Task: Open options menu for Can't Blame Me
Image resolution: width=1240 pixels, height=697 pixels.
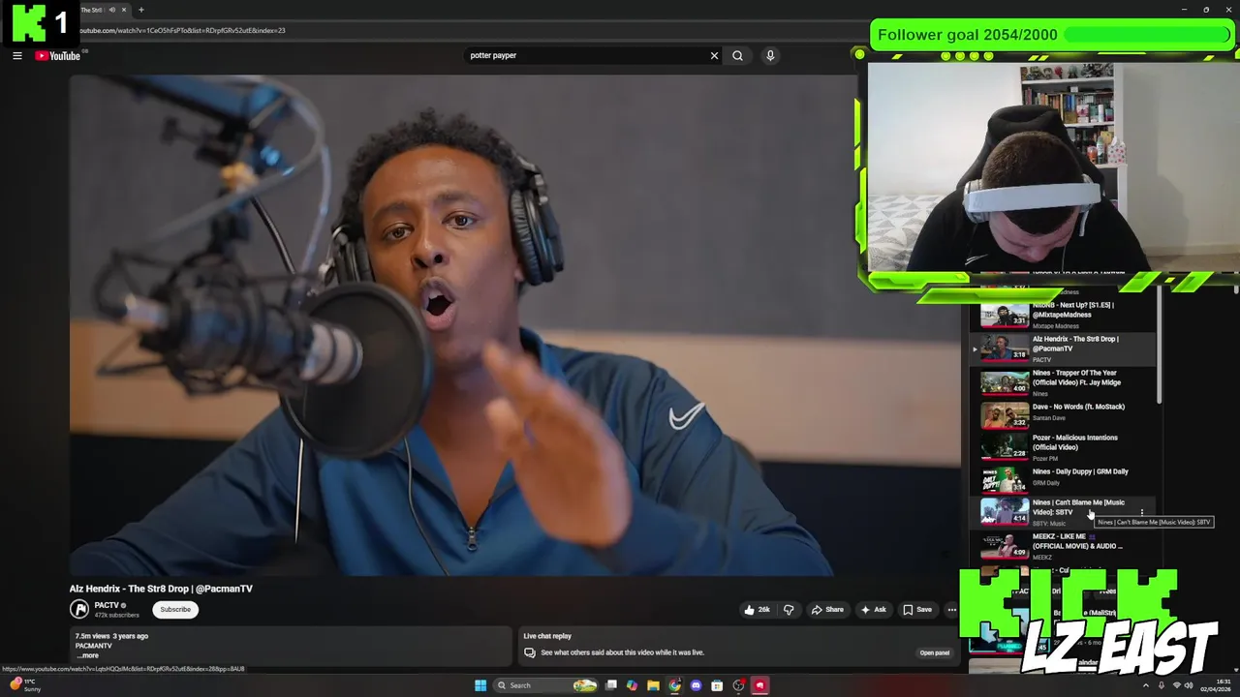Action: point(1142,512)
